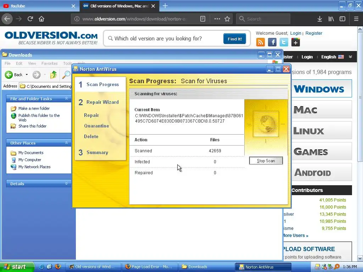The image size is (363, 272).
Task: Open the Android category banner
Action: (x=322, y=172)
